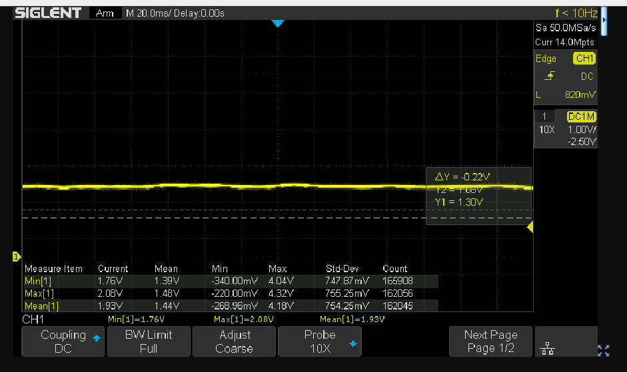Click the blue fullscreen arrows icon
The image size is (627, 372).
[604, 351]
